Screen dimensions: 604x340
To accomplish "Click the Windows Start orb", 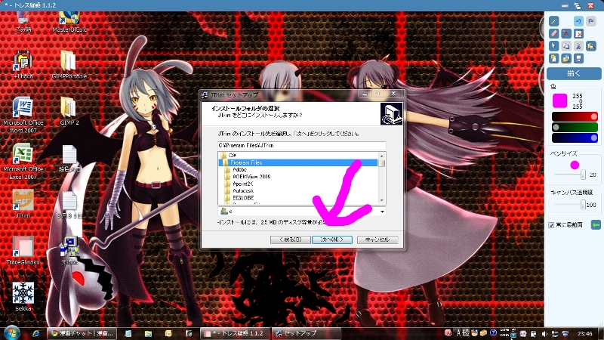I will tap(11, 332).
